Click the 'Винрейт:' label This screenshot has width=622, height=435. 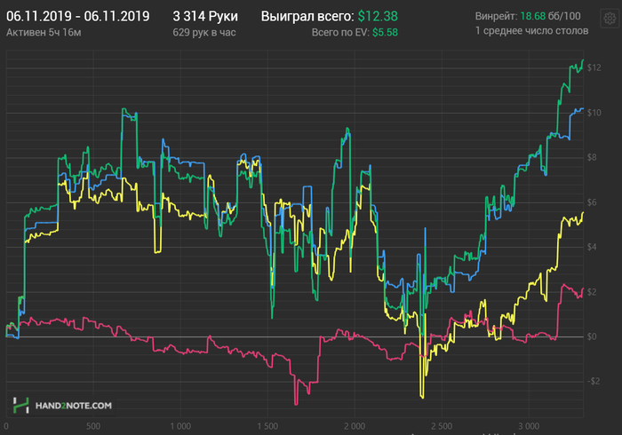(x=496, y=16)
